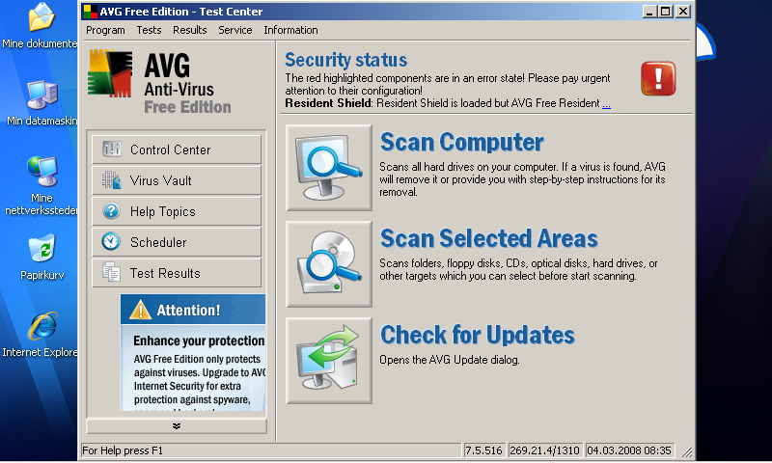This screenshot has height=463, width=772.
Task: Click the Check for Updates heading
Action: coord(477,335)
